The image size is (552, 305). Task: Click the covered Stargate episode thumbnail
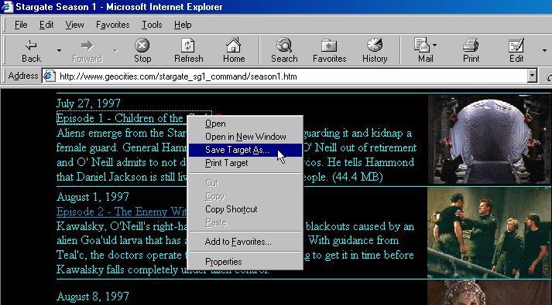coord(489,139)
